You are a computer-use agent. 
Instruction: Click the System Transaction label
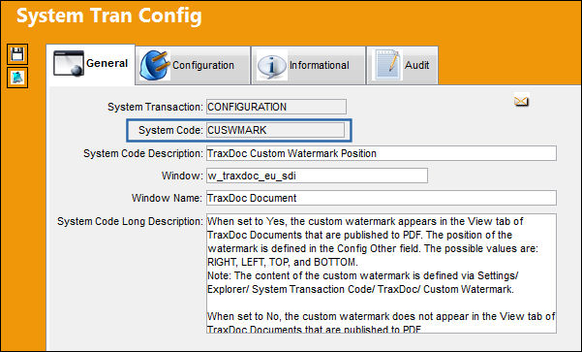click(155, 107)
